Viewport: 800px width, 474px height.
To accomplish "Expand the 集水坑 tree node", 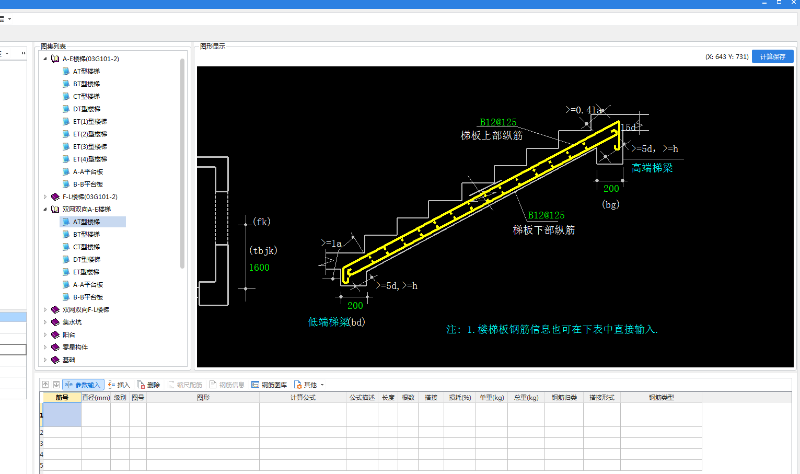I will coord(45,322).
